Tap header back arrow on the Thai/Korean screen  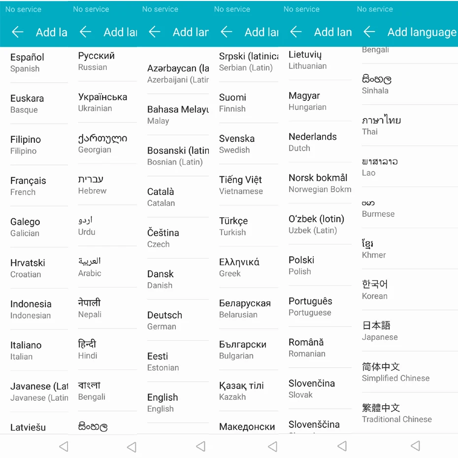click(x=369, y=32)
